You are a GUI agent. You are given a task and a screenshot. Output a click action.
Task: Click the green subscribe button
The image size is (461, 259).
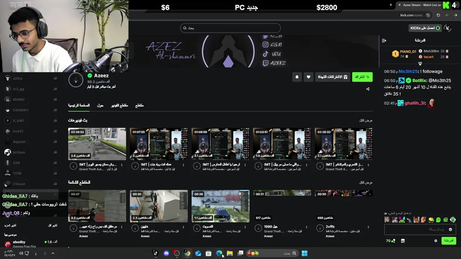[x=362, y=77]
